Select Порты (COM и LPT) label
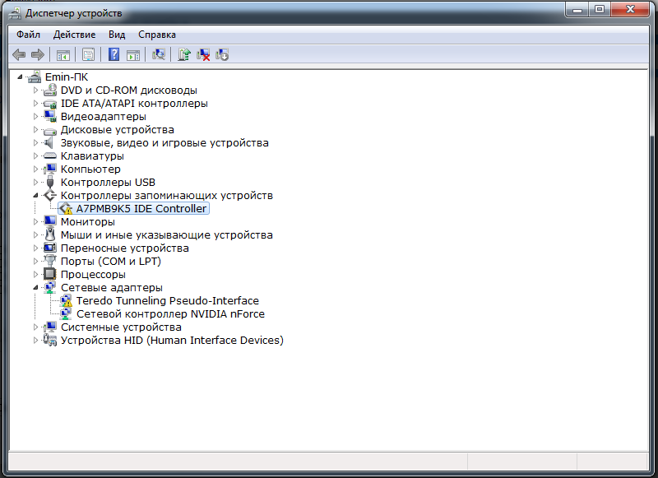 coord(111,261)
